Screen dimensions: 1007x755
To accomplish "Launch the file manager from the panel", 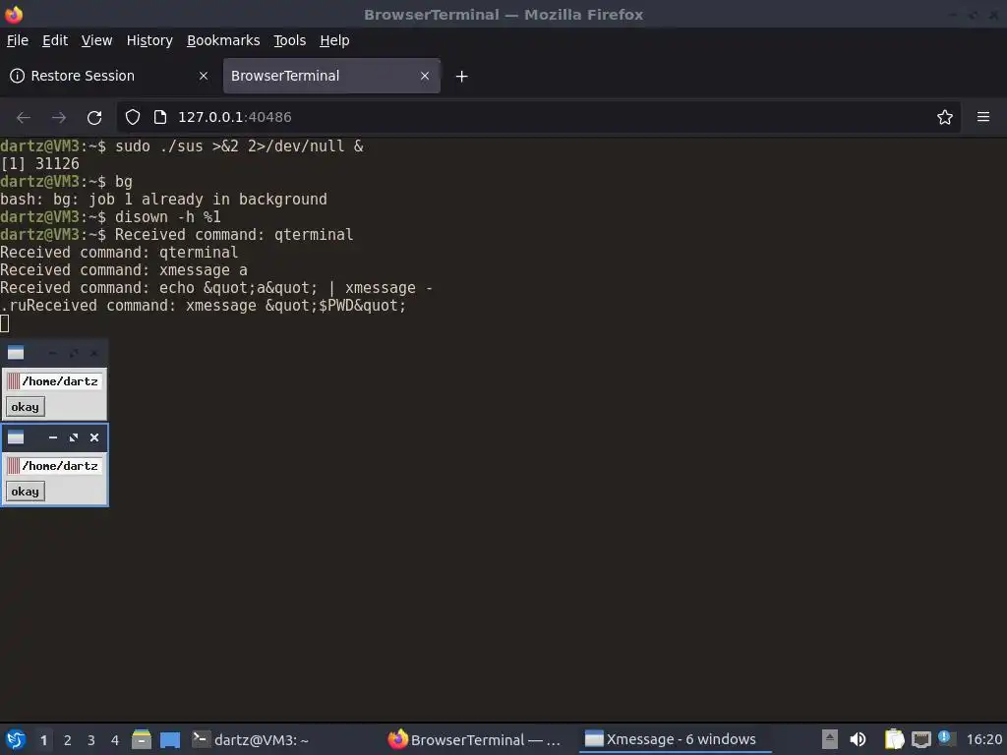I will pyautogui.click(x=142, y=739).
